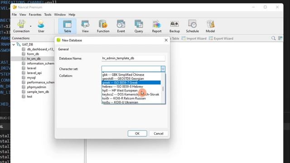Viewport: 290px width, 163px height.
Task: Select the hr_sm_db database
Action: tap(34, 59)
